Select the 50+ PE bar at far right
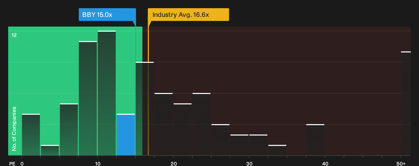419x166 pixels. click(406, 103)
